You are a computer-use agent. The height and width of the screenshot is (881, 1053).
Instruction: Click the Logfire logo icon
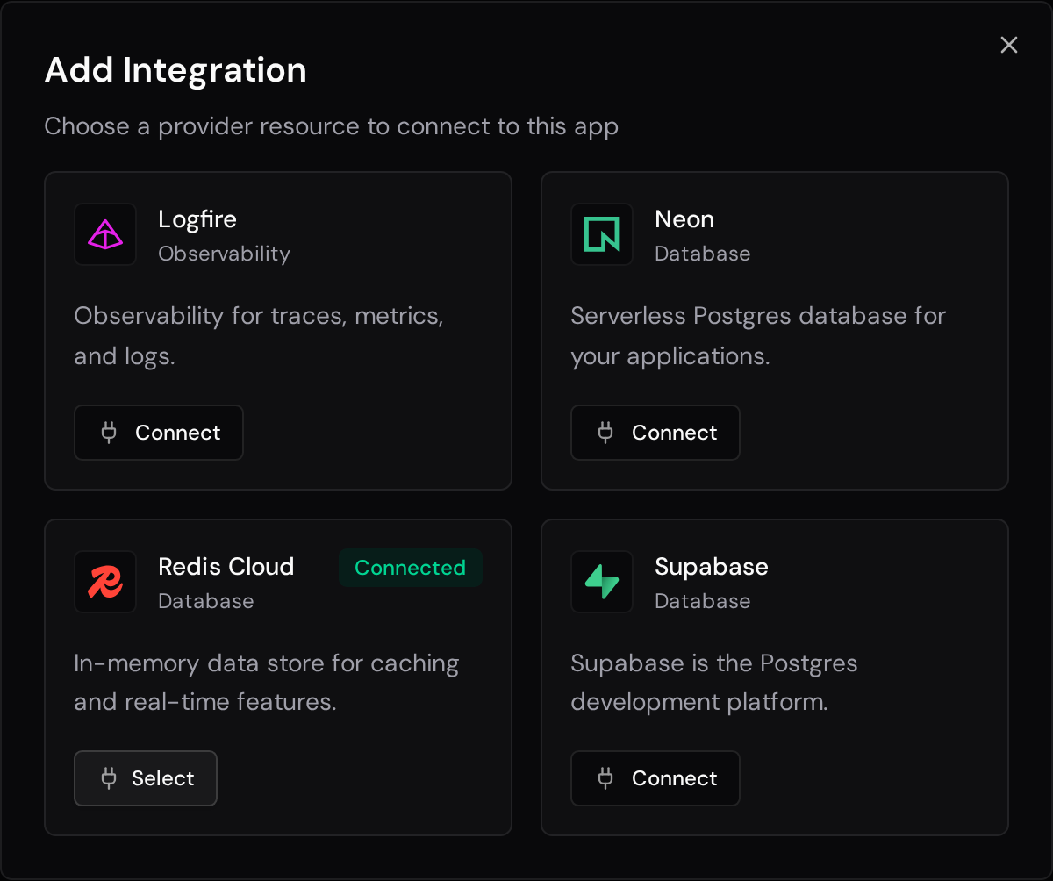tap(105, 234)
